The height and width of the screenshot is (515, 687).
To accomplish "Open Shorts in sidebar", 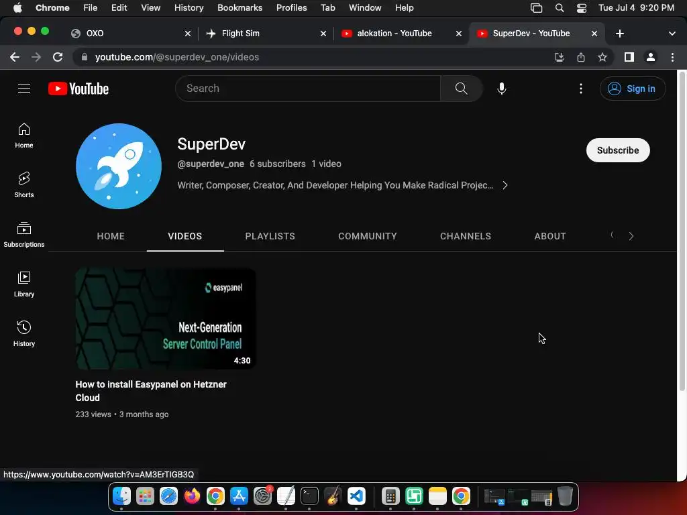I will coord(24,185).
